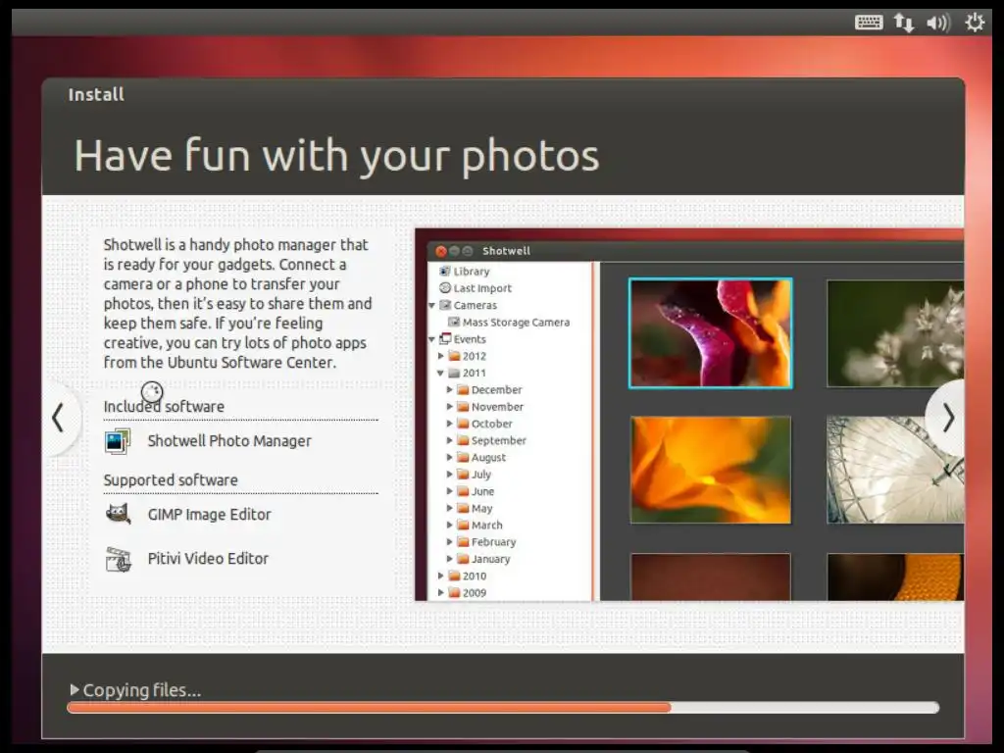Select the Pitivi Video Editor label
This screenshot has height=753, width=1004.
pos(208,558)
